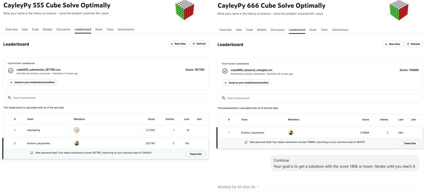Open the Code tab on 666 page
This screenshot has width=425, height=193.
[249, 30]
